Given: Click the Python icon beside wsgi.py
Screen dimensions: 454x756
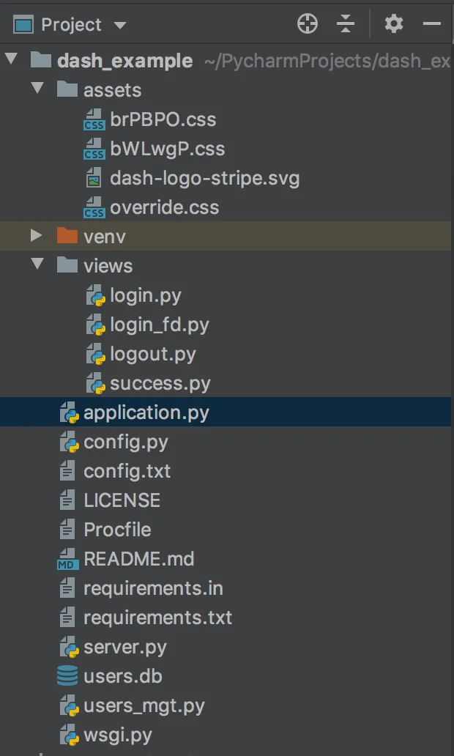Looking at the screenshot, I should pos(69,735).
